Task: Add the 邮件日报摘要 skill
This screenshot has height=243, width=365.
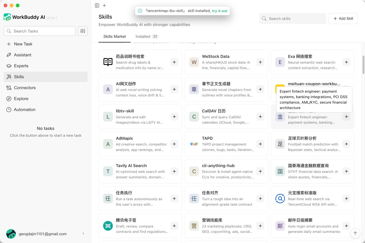Action: pyautogui.click(x=346, y=226)
